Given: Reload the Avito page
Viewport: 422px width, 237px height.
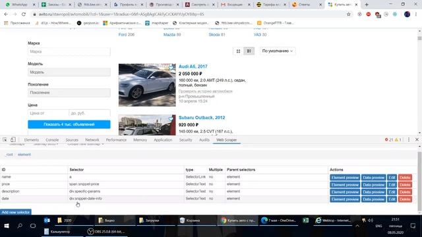Looking at the screenshot, I should coord(24,14).
